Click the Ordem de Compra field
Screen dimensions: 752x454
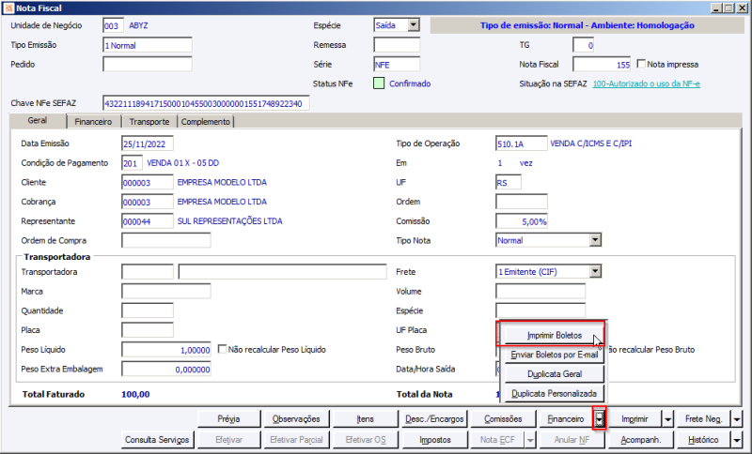166,241
